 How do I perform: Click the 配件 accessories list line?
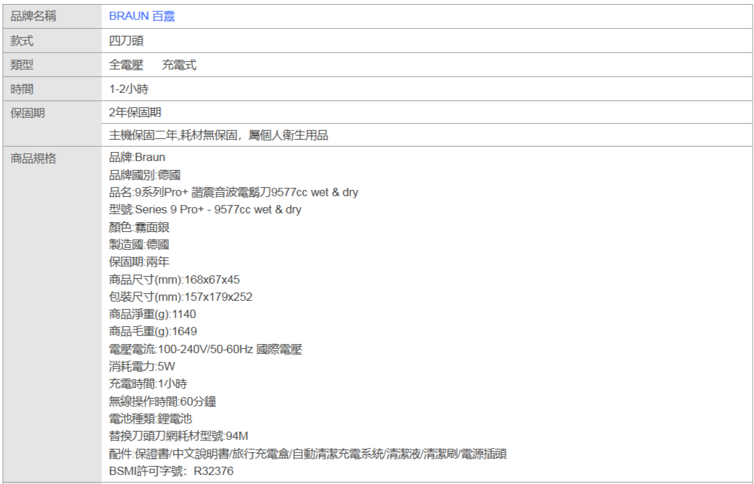point(308,454)
